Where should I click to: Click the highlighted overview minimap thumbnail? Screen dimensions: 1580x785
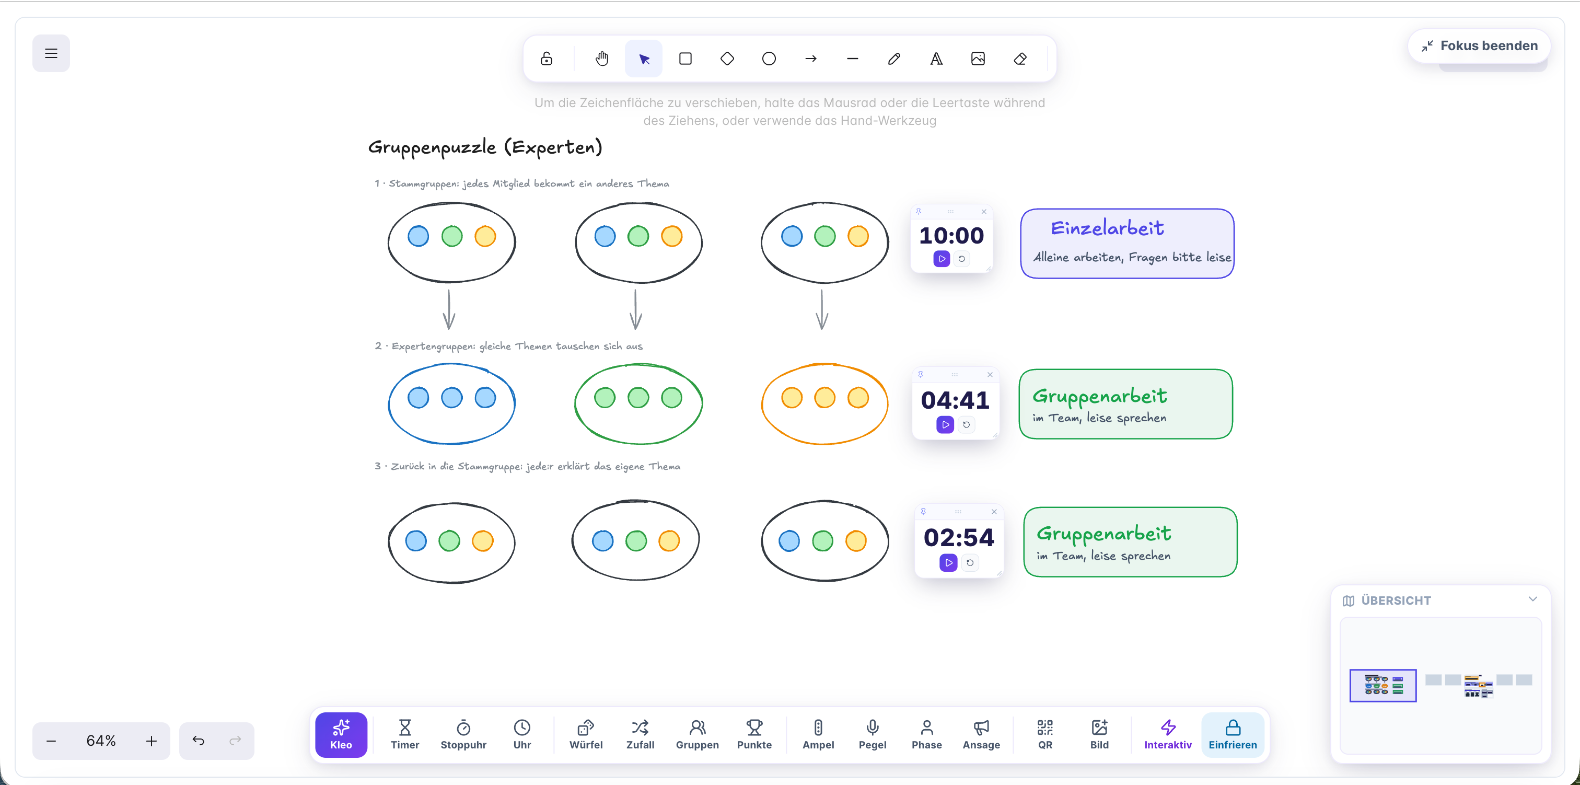click(1382, 685)
